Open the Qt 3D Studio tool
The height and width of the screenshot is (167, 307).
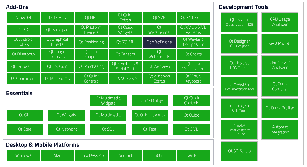click(x=239, y=151)
